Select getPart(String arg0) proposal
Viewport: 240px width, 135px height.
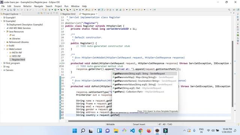145,88
